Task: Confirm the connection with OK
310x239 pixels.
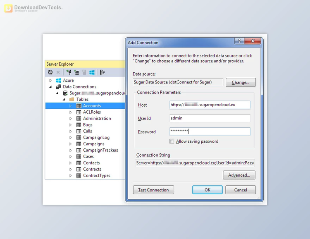Action: coord(207,190)
